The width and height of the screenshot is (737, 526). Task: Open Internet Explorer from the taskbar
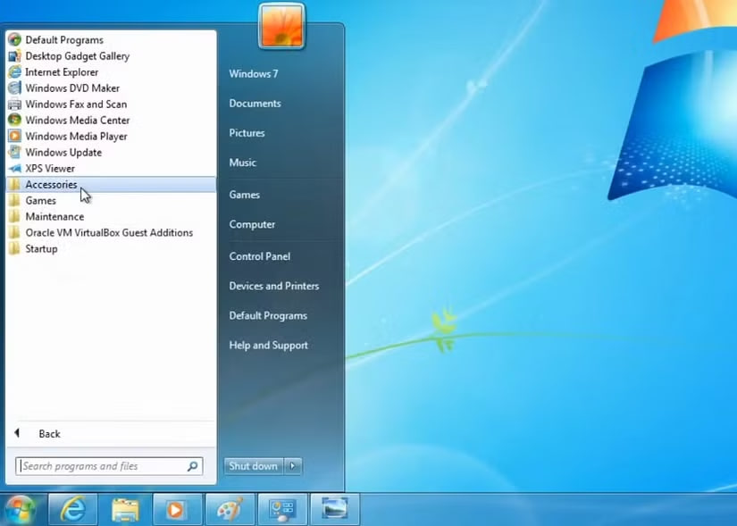[x=73, y=509]
